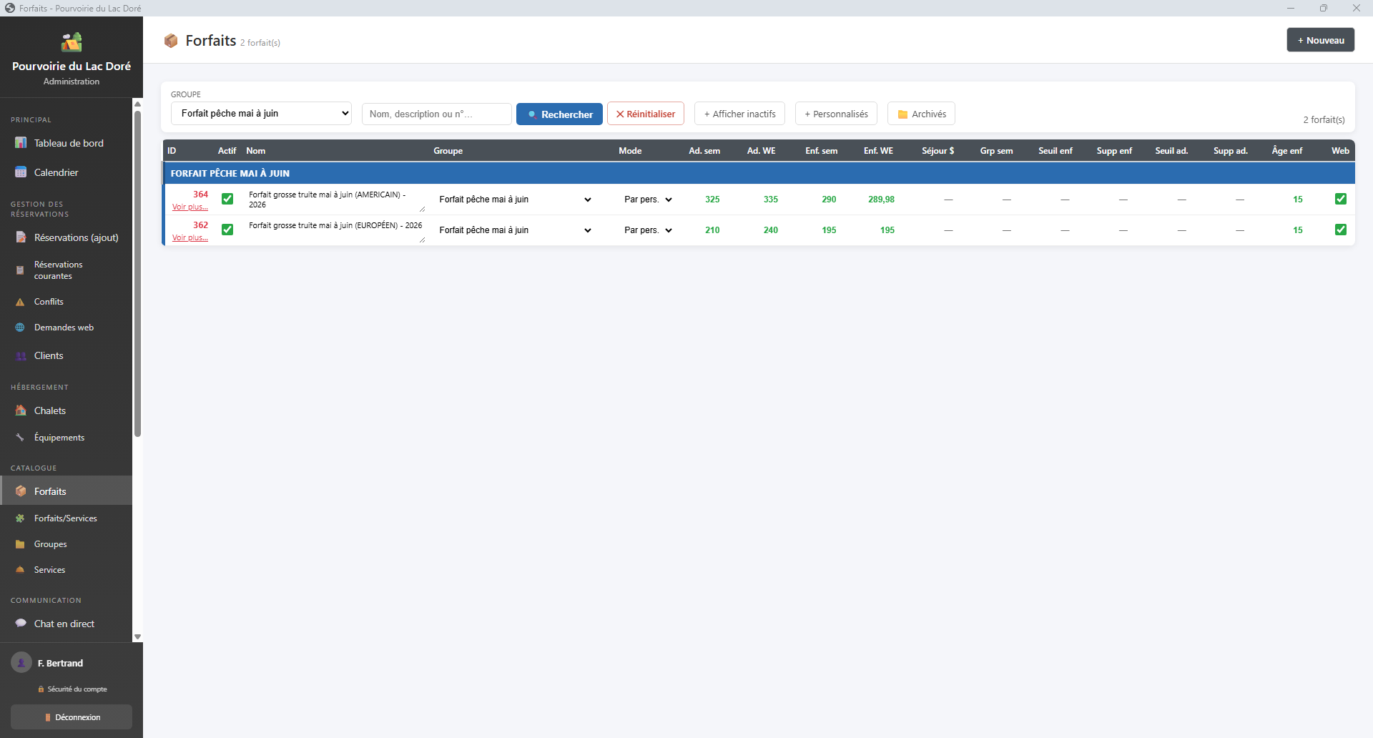The height and width of the screenshot is (738, 1373).
Task: Open Tableau de bord menu item
Action: pyautogui.click(x=66, y=143)
